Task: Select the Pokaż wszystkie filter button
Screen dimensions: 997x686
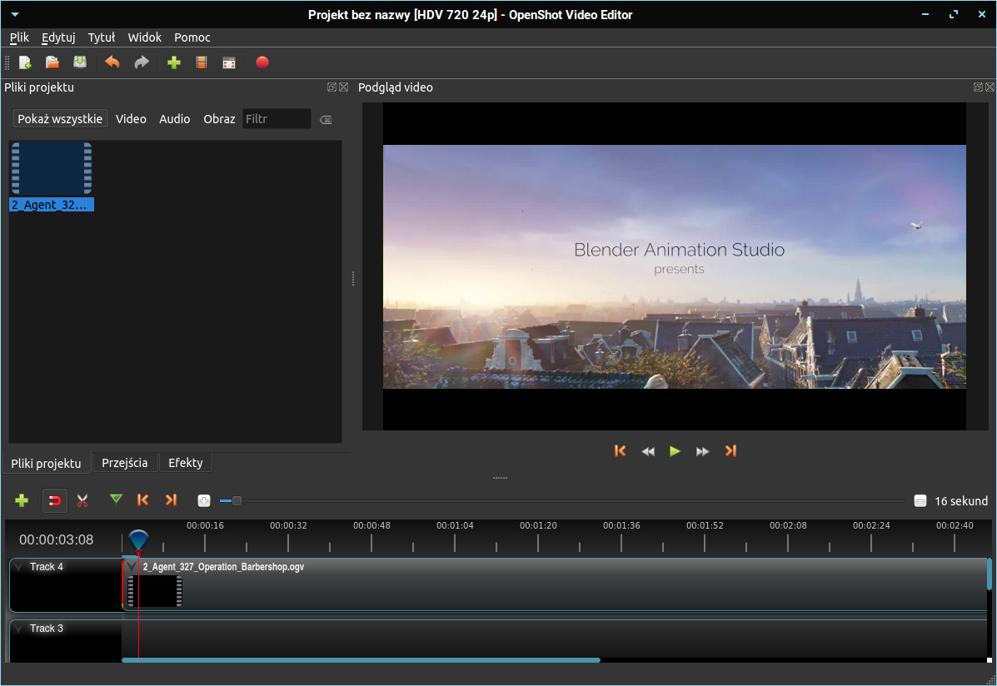Action: tap(60, 119)
